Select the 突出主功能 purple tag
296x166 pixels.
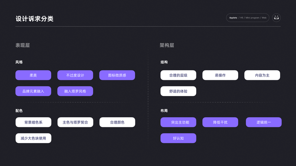click(x=178, y=122)
